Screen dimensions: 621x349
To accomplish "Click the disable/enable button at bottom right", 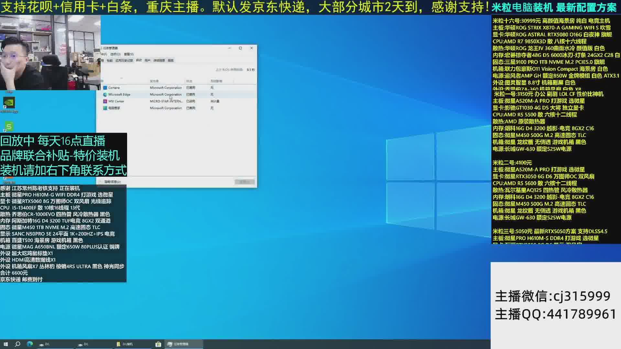I will [245, 182].
